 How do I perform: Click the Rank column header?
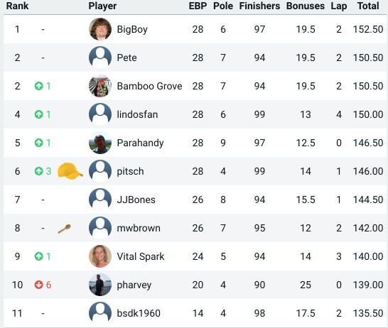click(x=17, y=6)
